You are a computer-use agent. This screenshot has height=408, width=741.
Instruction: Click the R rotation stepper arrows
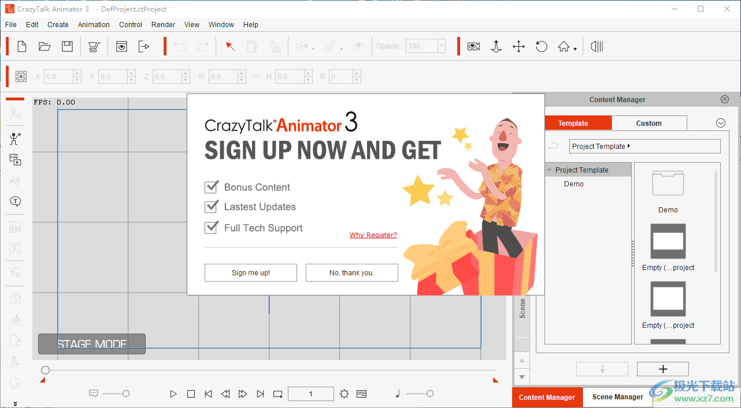pyautogui.click(x=357, y=76)
